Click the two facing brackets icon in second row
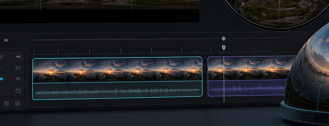Image resolution: width=329 pixels, height=126 pixels. (18, 68)
